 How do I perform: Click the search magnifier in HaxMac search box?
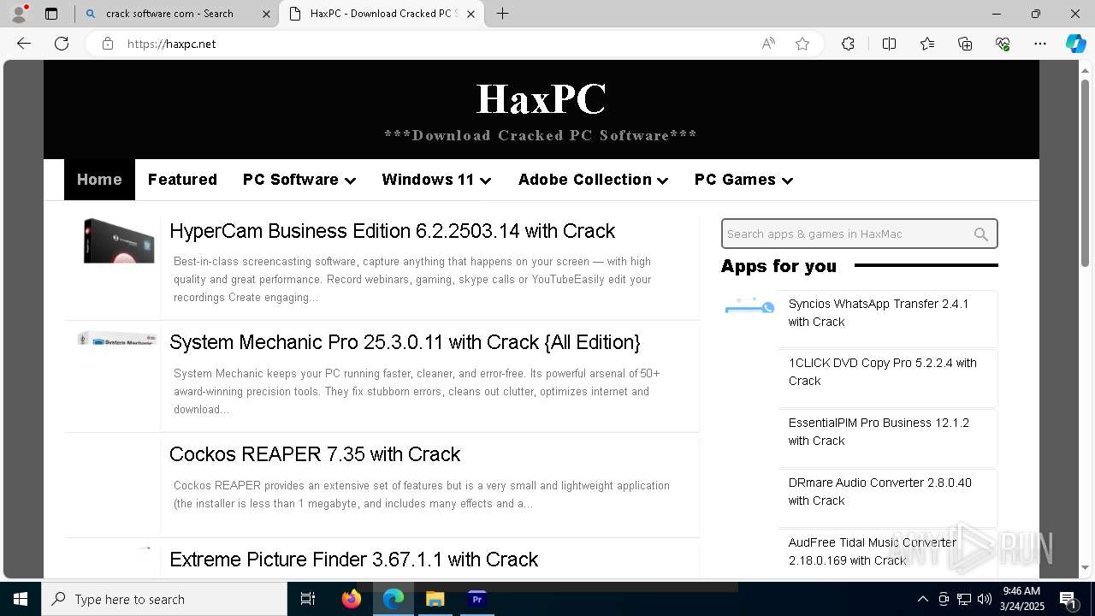pos(981,234)
